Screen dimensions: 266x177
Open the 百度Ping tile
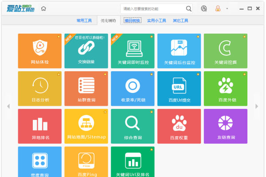[x=86, y=162]
